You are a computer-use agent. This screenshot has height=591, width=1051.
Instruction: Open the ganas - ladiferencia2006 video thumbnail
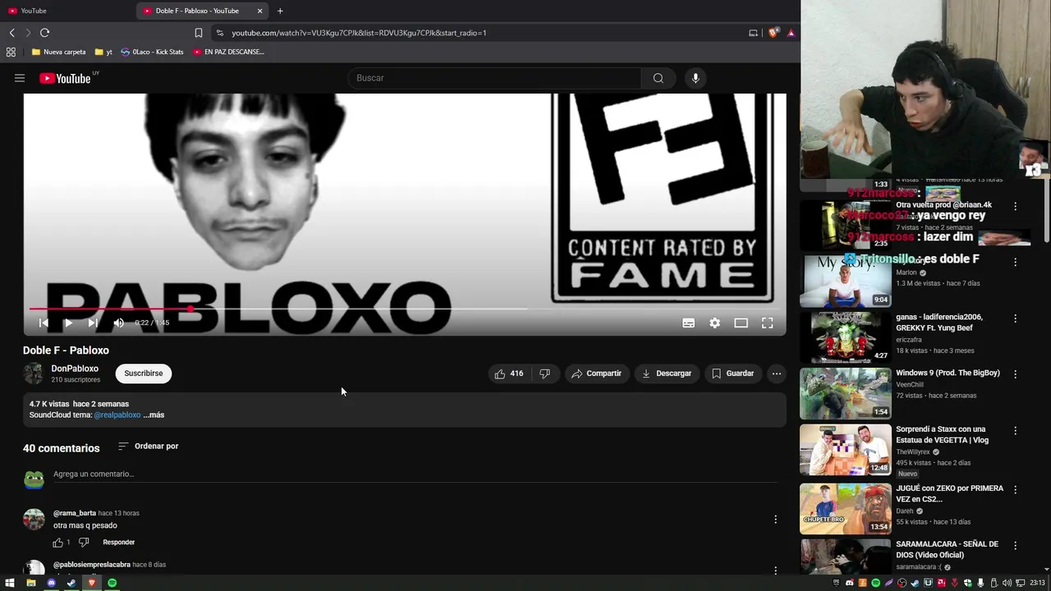coord(845,337)
